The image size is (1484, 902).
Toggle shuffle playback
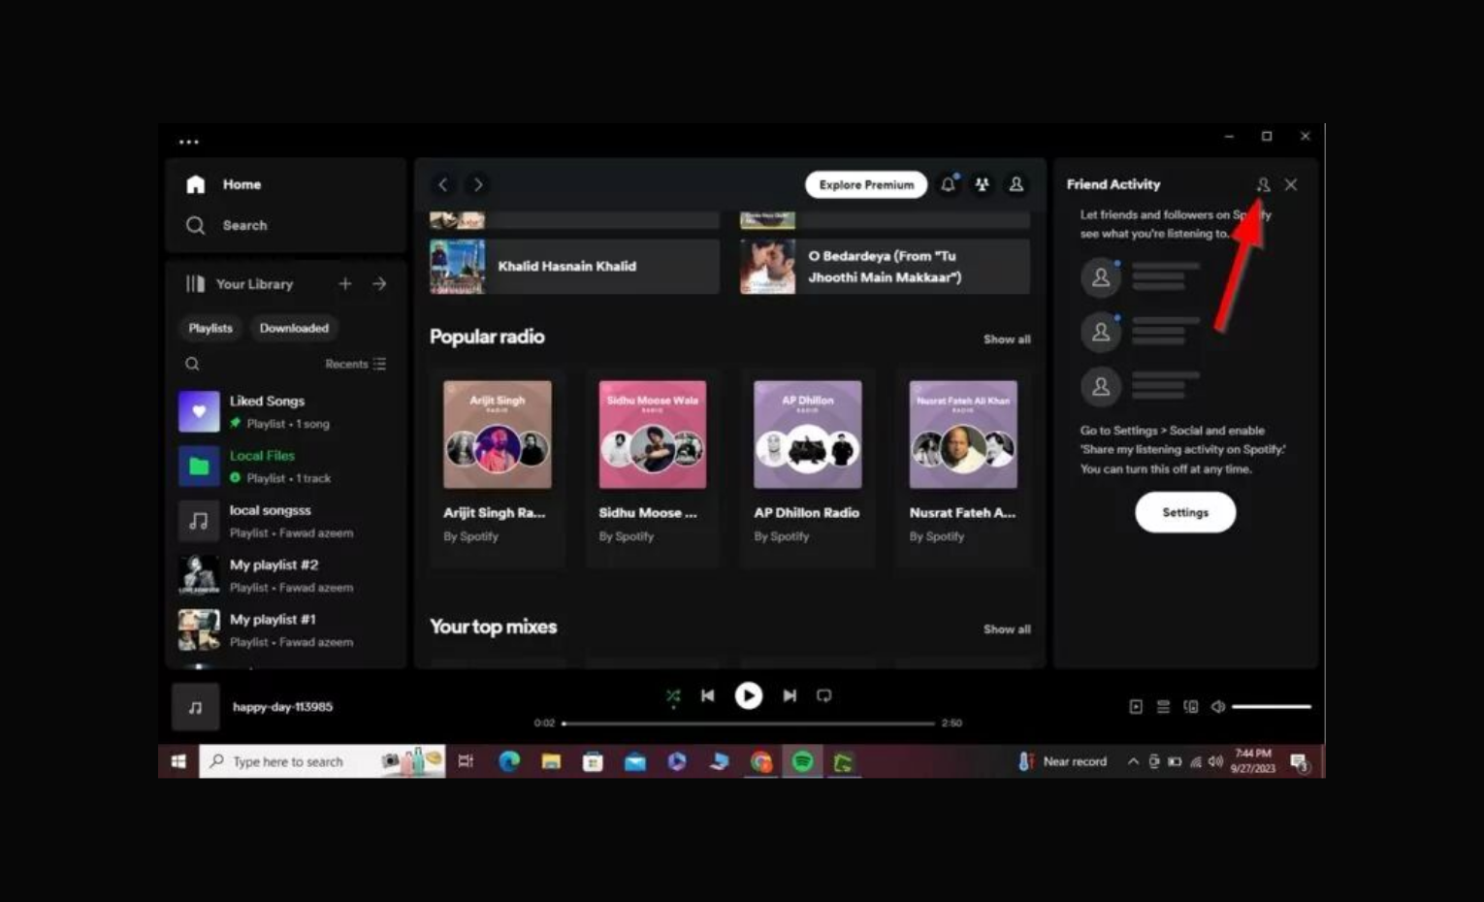pyautogui.click(x=673, y=695)
